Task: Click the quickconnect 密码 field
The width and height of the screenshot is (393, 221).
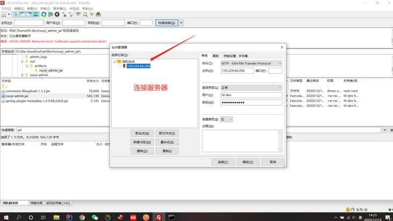Action: tap(113, 23)
